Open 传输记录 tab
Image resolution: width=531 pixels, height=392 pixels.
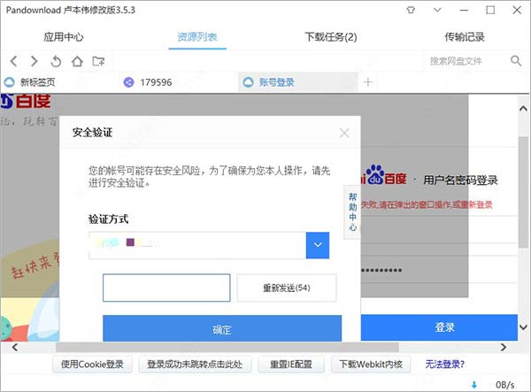click(465, 37)
